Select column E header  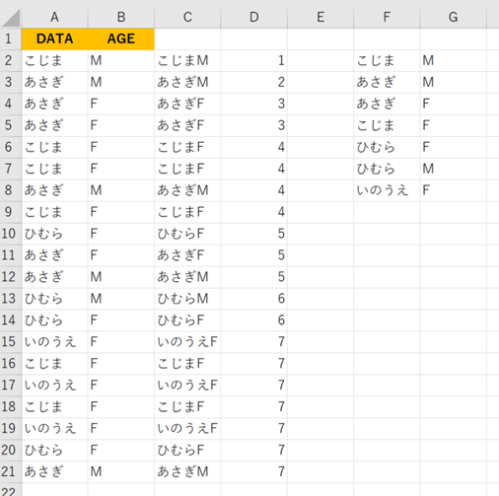[321, 17]
